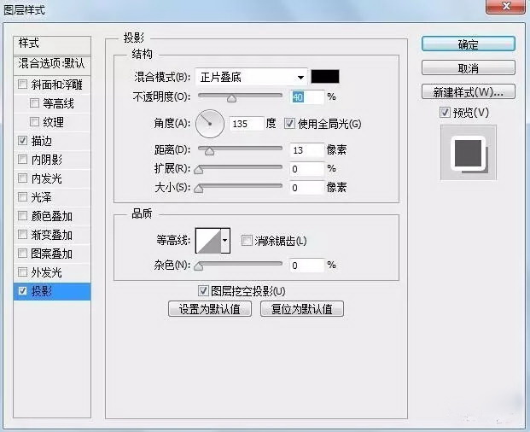Enable 消除锯齿 anti-alias checkbox
The width and height of the screenshot is (530, 432).
(247, 241)
